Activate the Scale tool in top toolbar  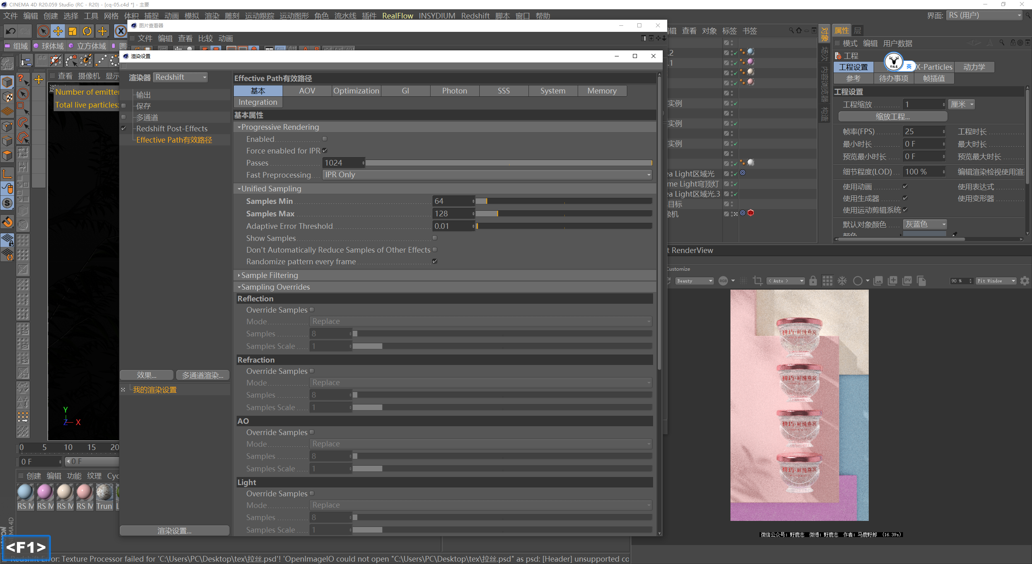[x=73, y=31]
